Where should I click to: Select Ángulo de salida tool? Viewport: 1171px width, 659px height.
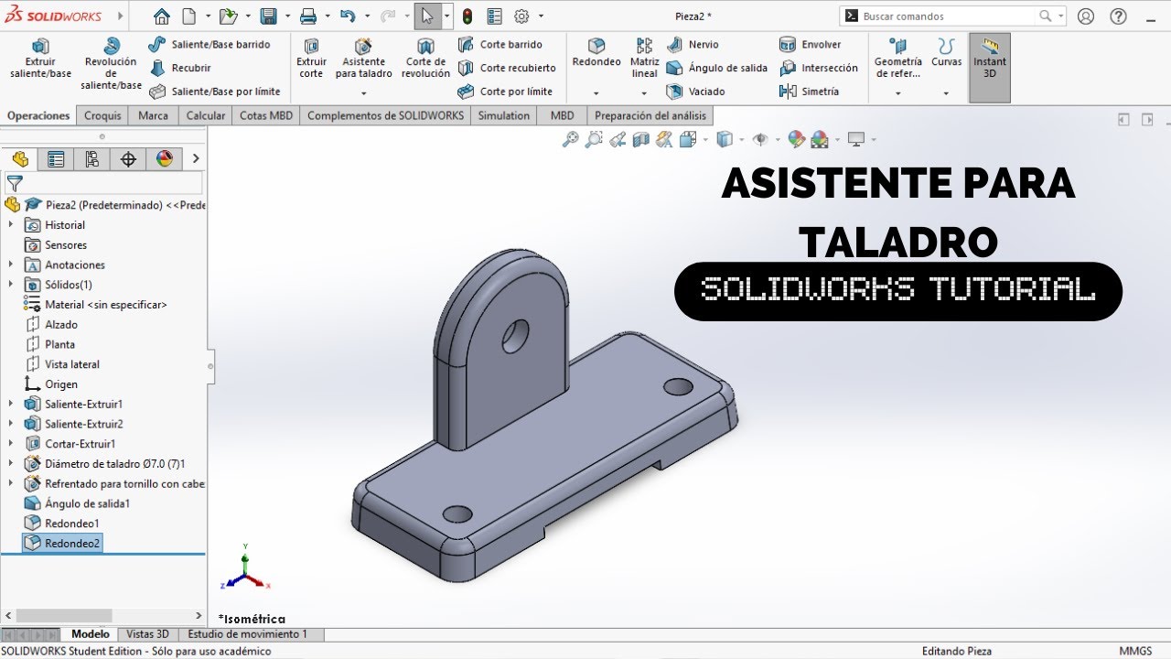716,68
